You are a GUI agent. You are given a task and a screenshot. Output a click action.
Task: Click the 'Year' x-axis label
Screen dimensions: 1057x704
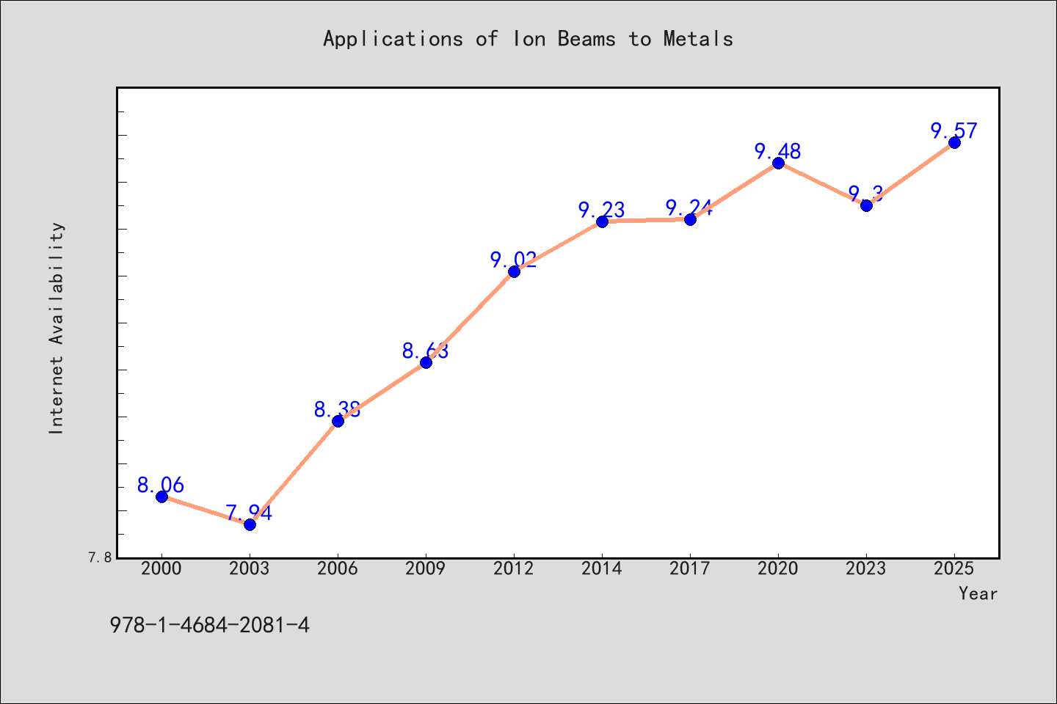(x=978, y=593)
